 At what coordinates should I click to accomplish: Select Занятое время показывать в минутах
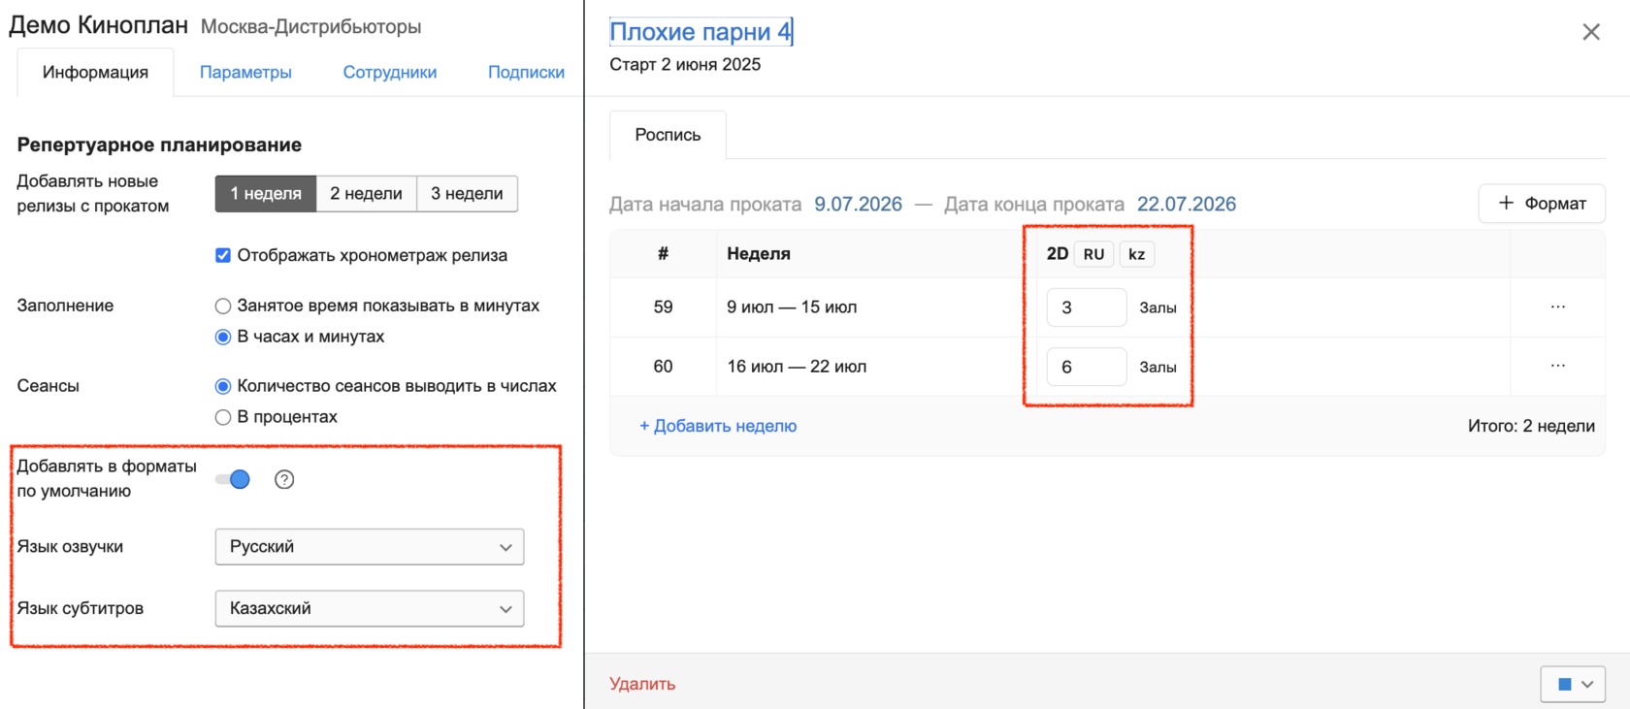[223, 306]
